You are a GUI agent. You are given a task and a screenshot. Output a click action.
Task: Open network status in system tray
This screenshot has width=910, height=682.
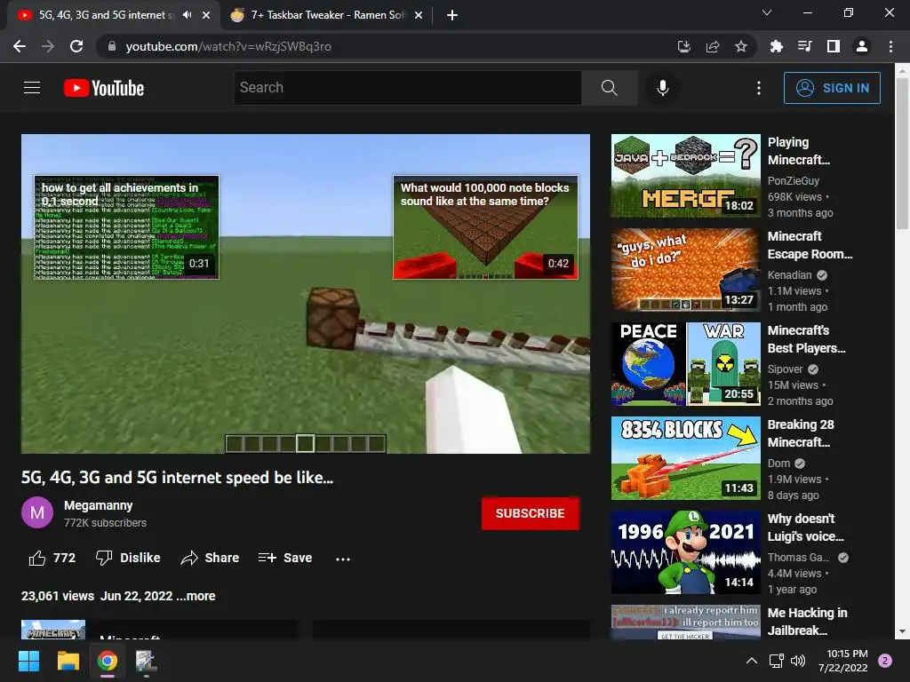tap(776, 661)
